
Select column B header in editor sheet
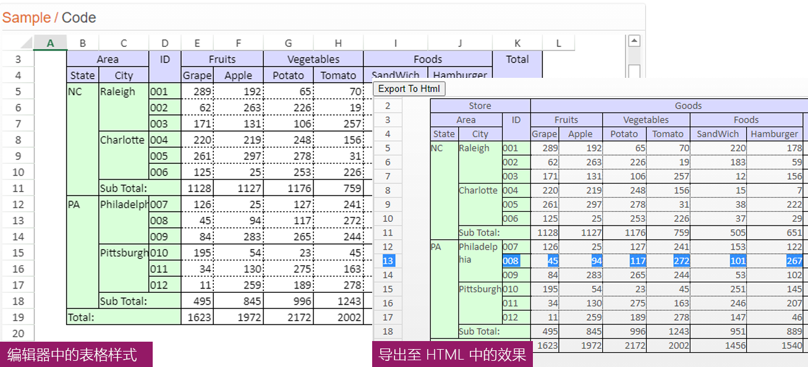[82, 43]
